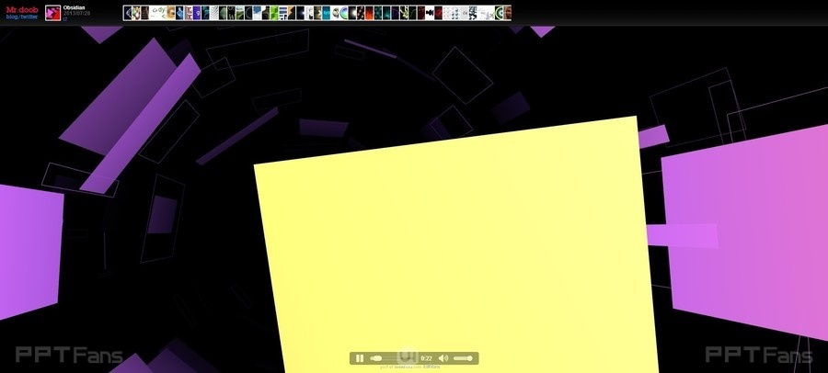Click the Obsidian title text
Screen dimensions: 828x373
click(75, 8)
